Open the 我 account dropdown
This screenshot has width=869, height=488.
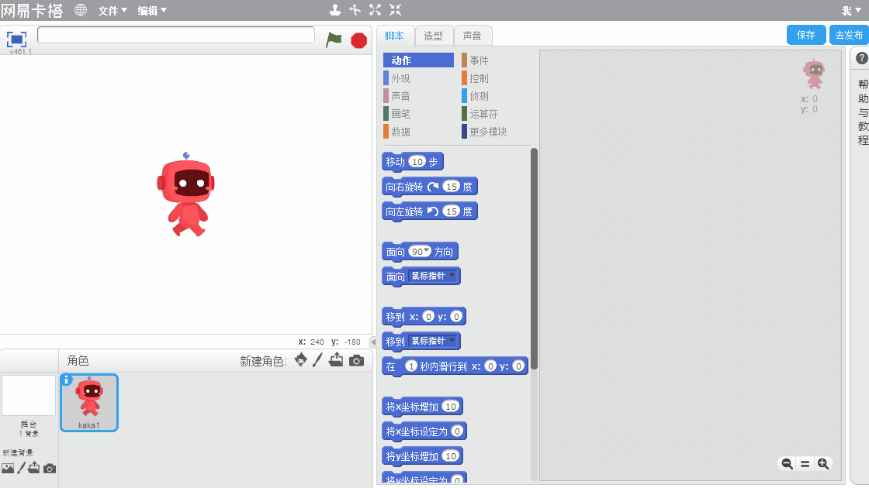(x=850, y=11)
